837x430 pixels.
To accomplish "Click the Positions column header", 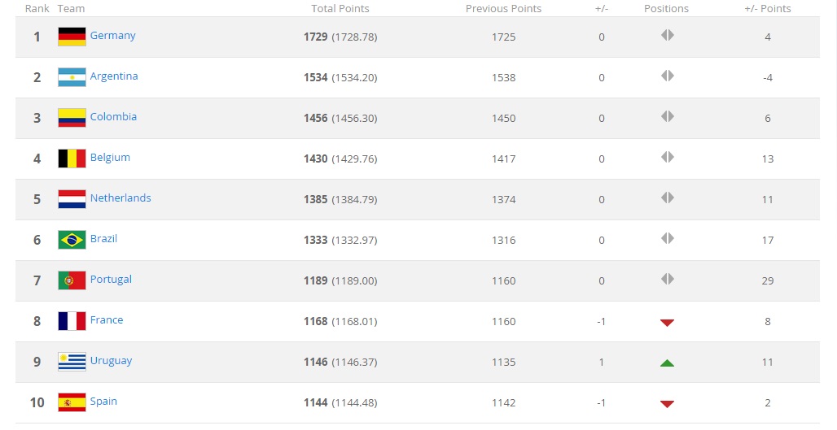I will pos(666,8).
